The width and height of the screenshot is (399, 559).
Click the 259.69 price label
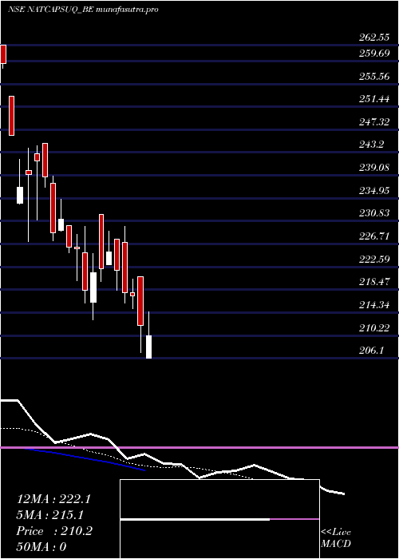[x=374, y=54]
